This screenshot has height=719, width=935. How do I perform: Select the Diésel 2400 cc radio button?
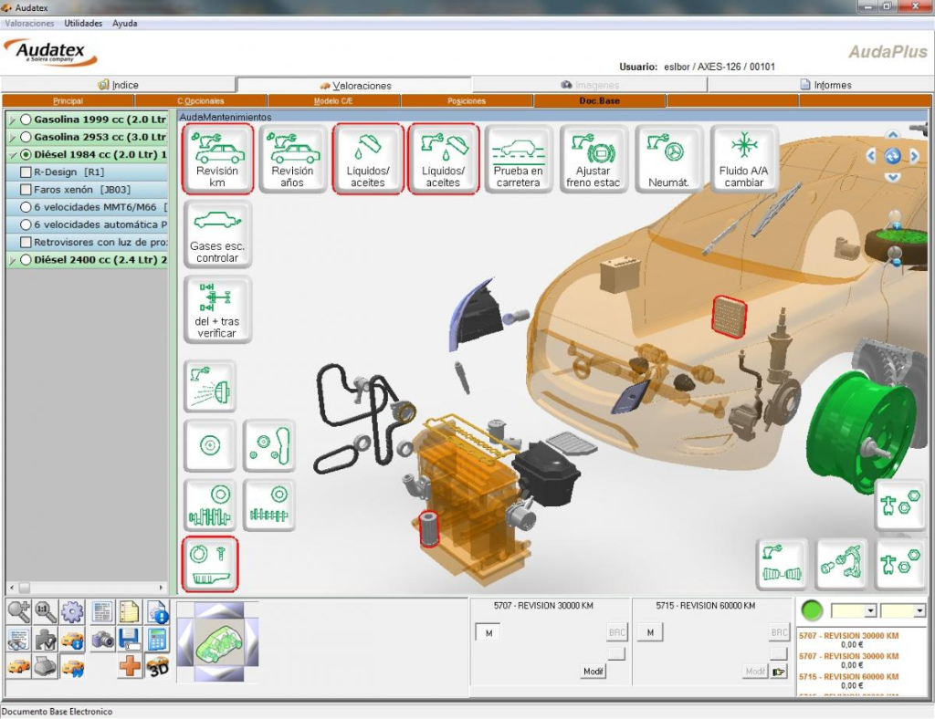26,260
